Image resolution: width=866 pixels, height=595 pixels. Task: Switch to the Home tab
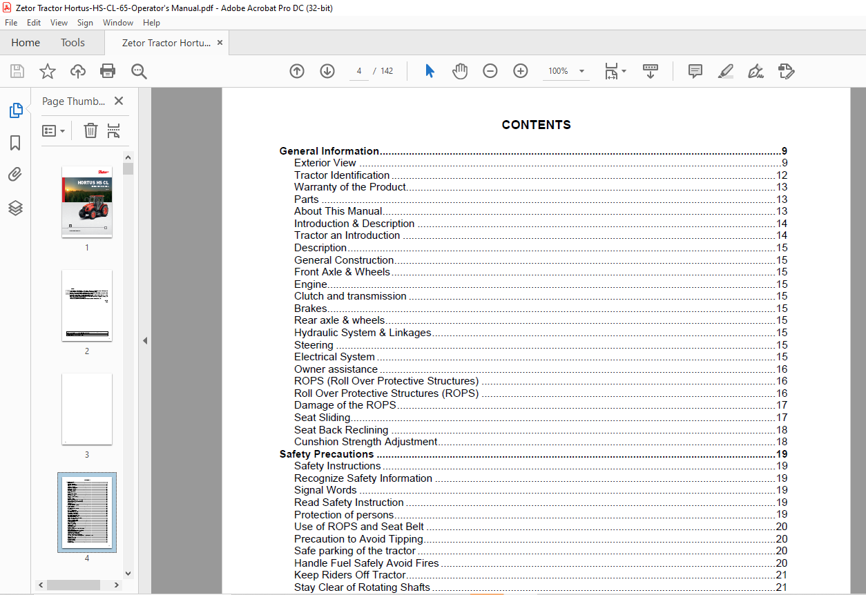click(26, 43)
